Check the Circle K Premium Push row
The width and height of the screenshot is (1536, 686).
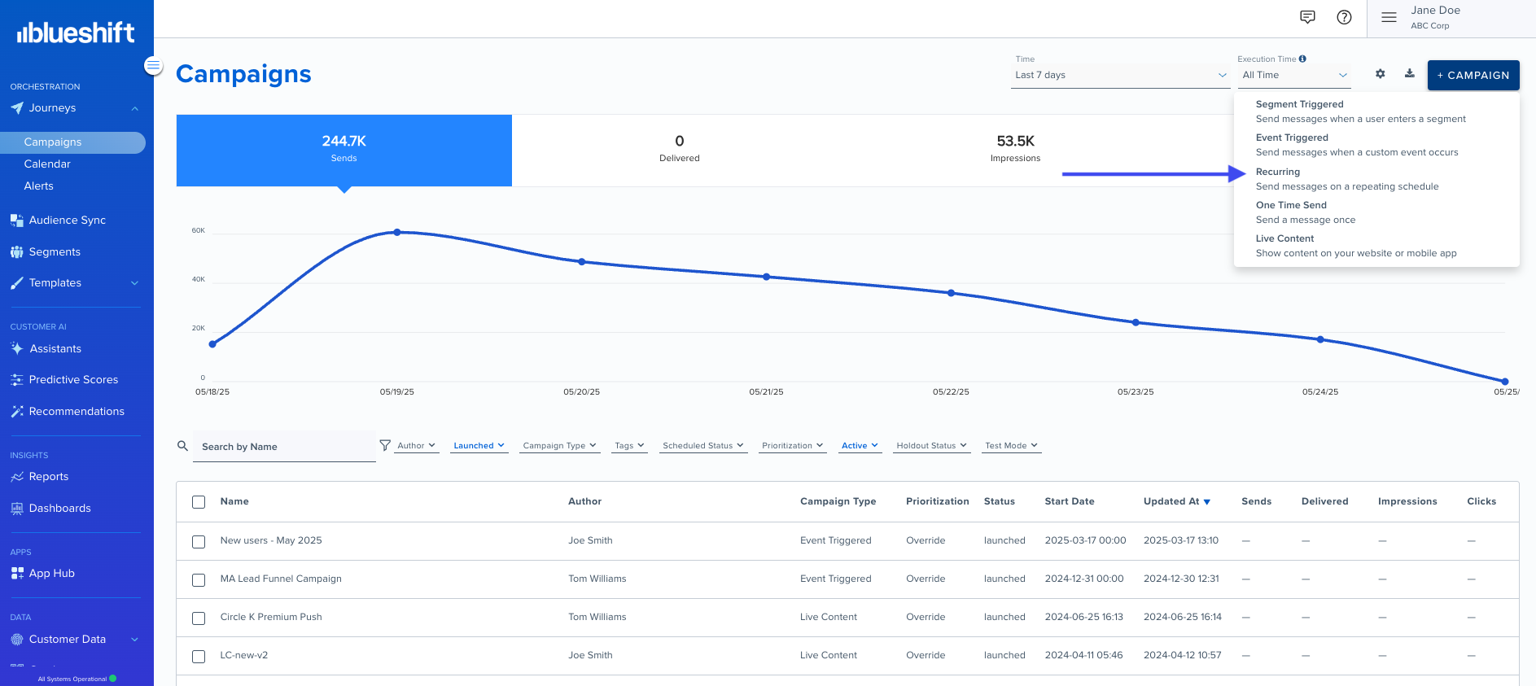point(199,618)
